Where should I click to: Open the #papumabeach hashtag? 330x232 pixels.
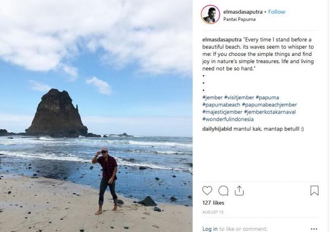pyautogui.click(x=221, y=105)
